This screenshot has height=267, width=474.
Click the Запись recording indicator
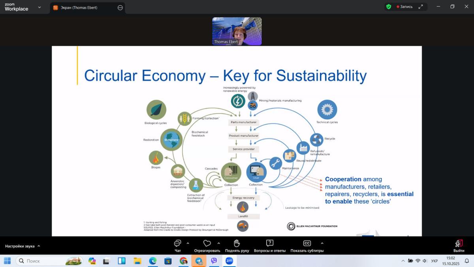pyautogui.click(x=404, y=7)
